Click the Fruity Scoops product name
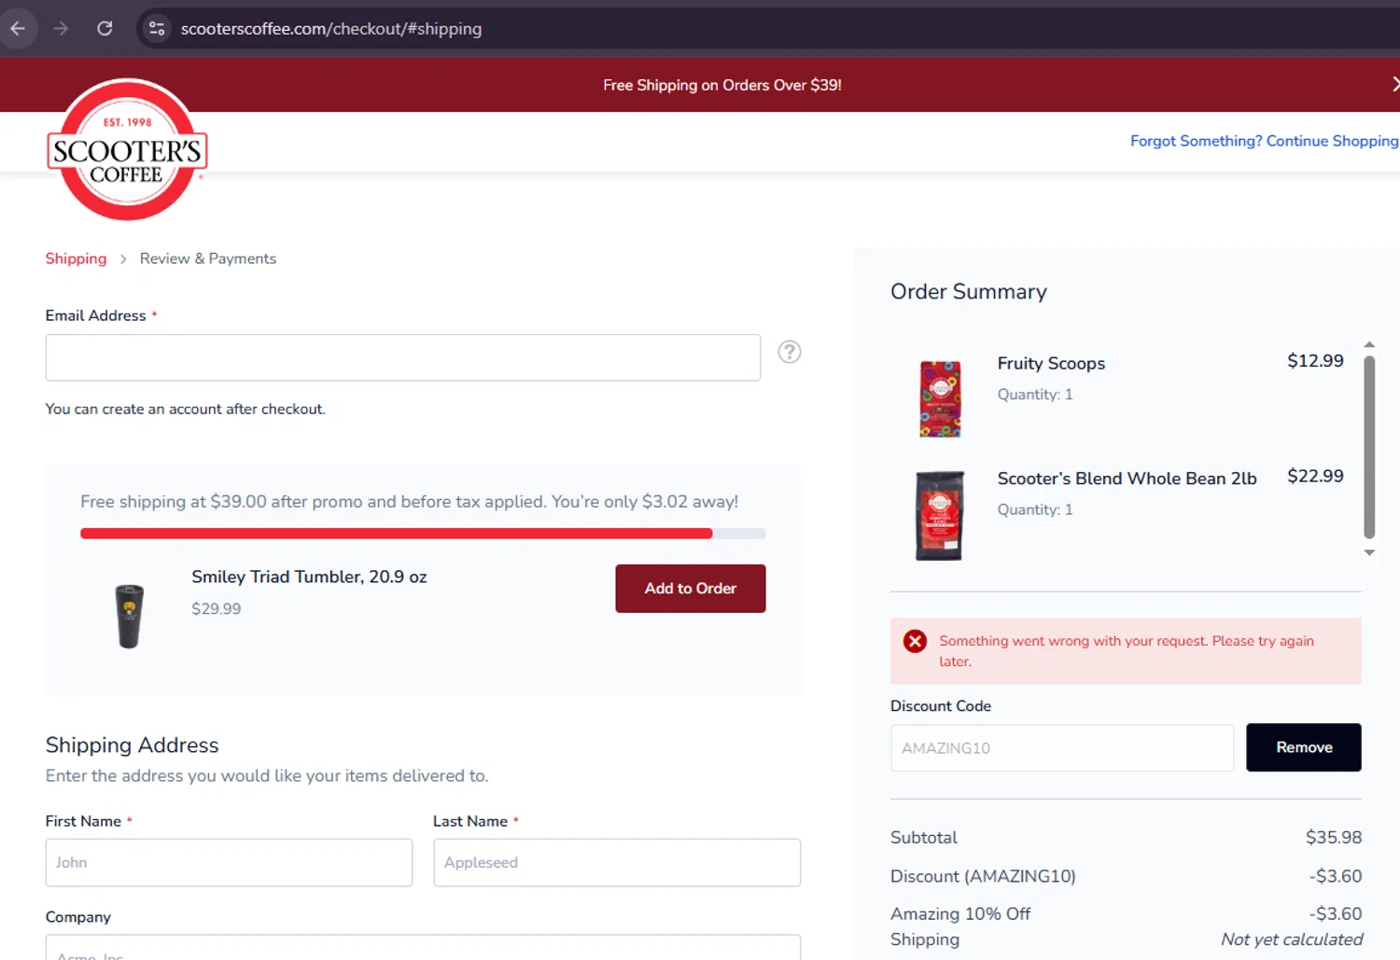 1051,364
